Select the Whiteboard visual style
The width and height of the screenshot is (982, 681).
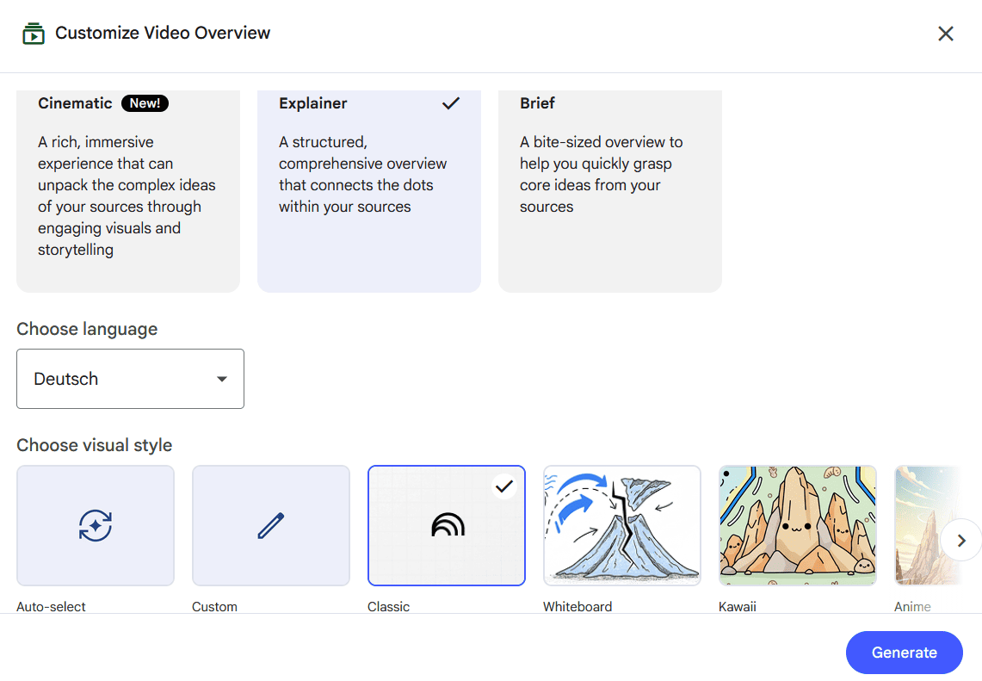[x=621, y=525]
